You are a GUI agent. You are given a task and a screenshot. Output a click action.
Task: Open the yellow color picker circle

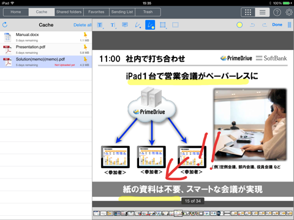239,25
